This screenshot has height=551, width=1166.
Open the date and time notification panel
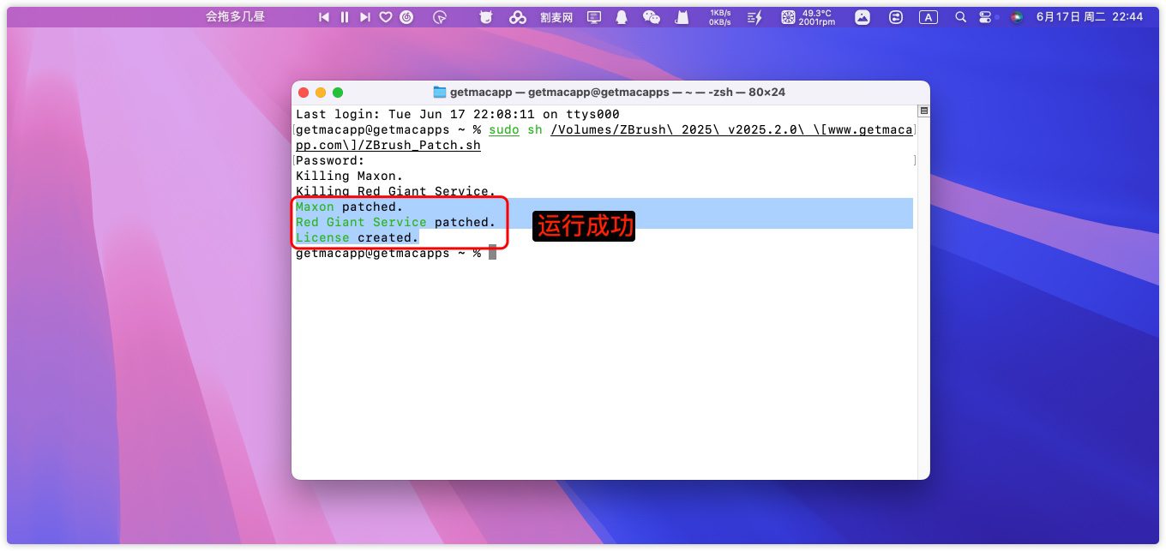click(1089, 17)
